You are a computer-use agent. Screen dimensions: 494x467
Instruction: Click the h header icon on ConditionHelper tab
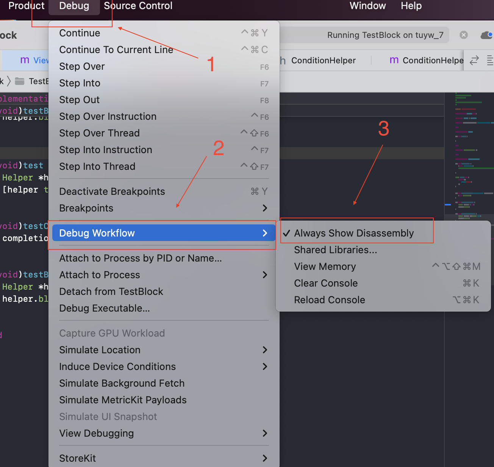[x=283, y=60]
